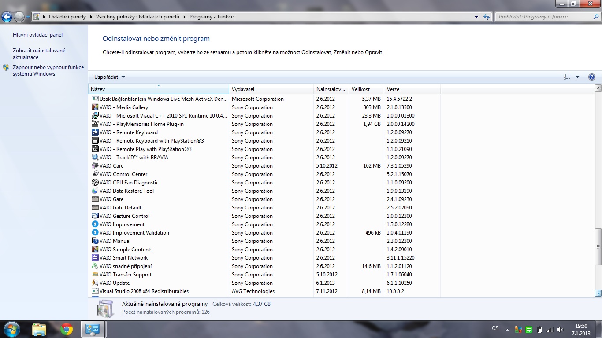602x338 pixels.
Task: Click the VAIO Update program icon
Action: tap(95, 283)
